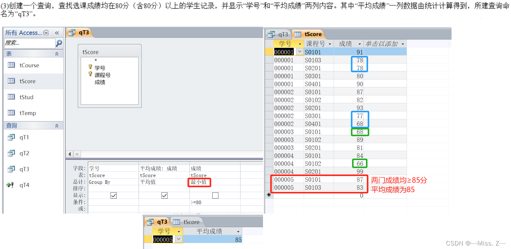Open 课程号 column header filter dropdown

pyautogui.click(x=330, y=44)
